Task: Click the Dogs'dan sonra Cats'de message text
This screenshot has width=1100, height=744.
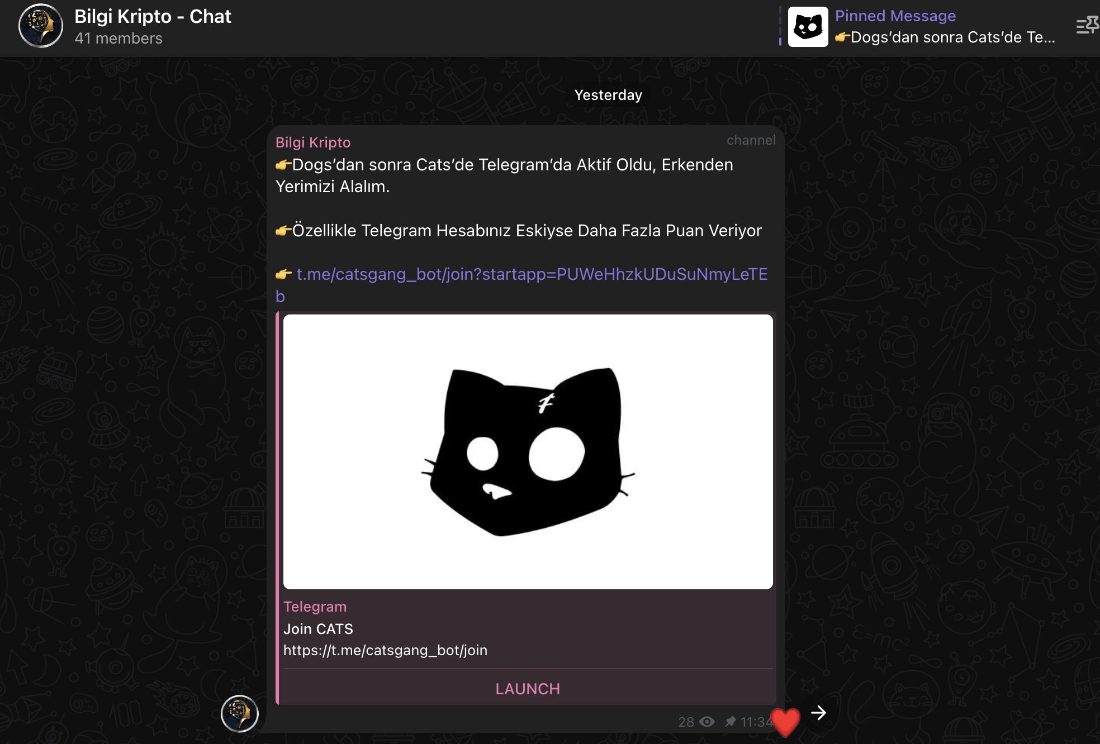Action: pyautogui.click(x=504, y=175)
